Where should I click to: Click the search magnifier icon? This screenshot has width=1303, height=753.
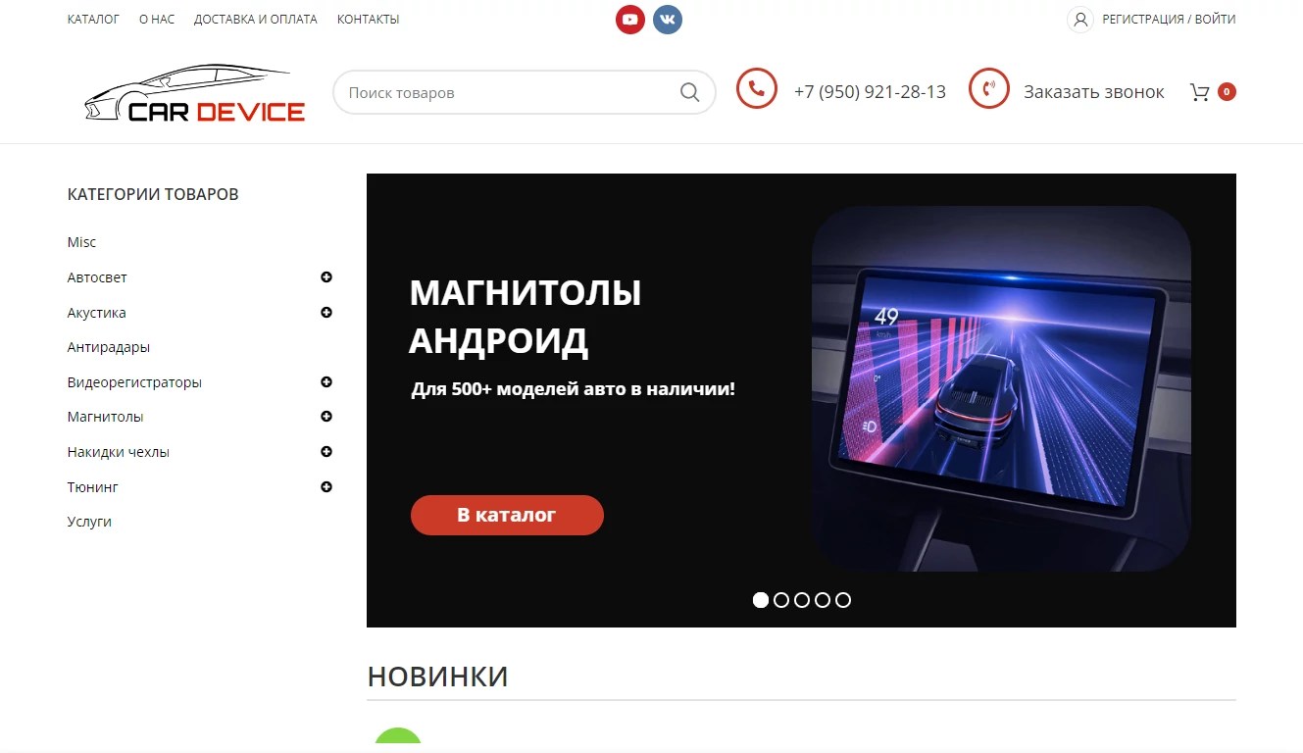(690, 92)
